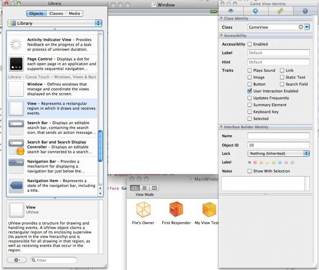Image resolution: width=319 pixels, height=270 pixels.
Task: Open the Library group popup menu
Action: (55, 23)
